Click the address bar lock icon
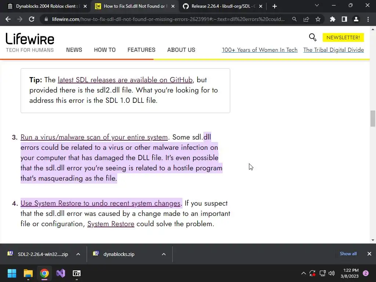 46,19
